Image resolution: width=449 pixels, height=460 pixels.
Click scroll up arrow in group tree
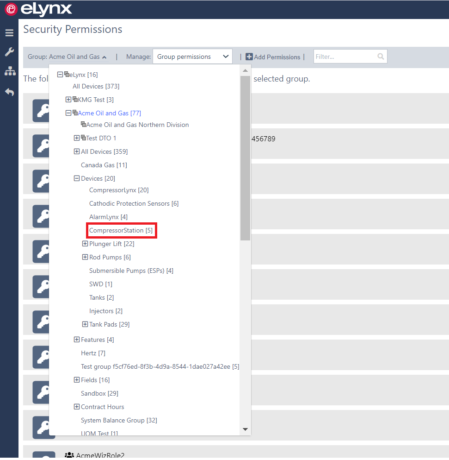coord(246,70)
